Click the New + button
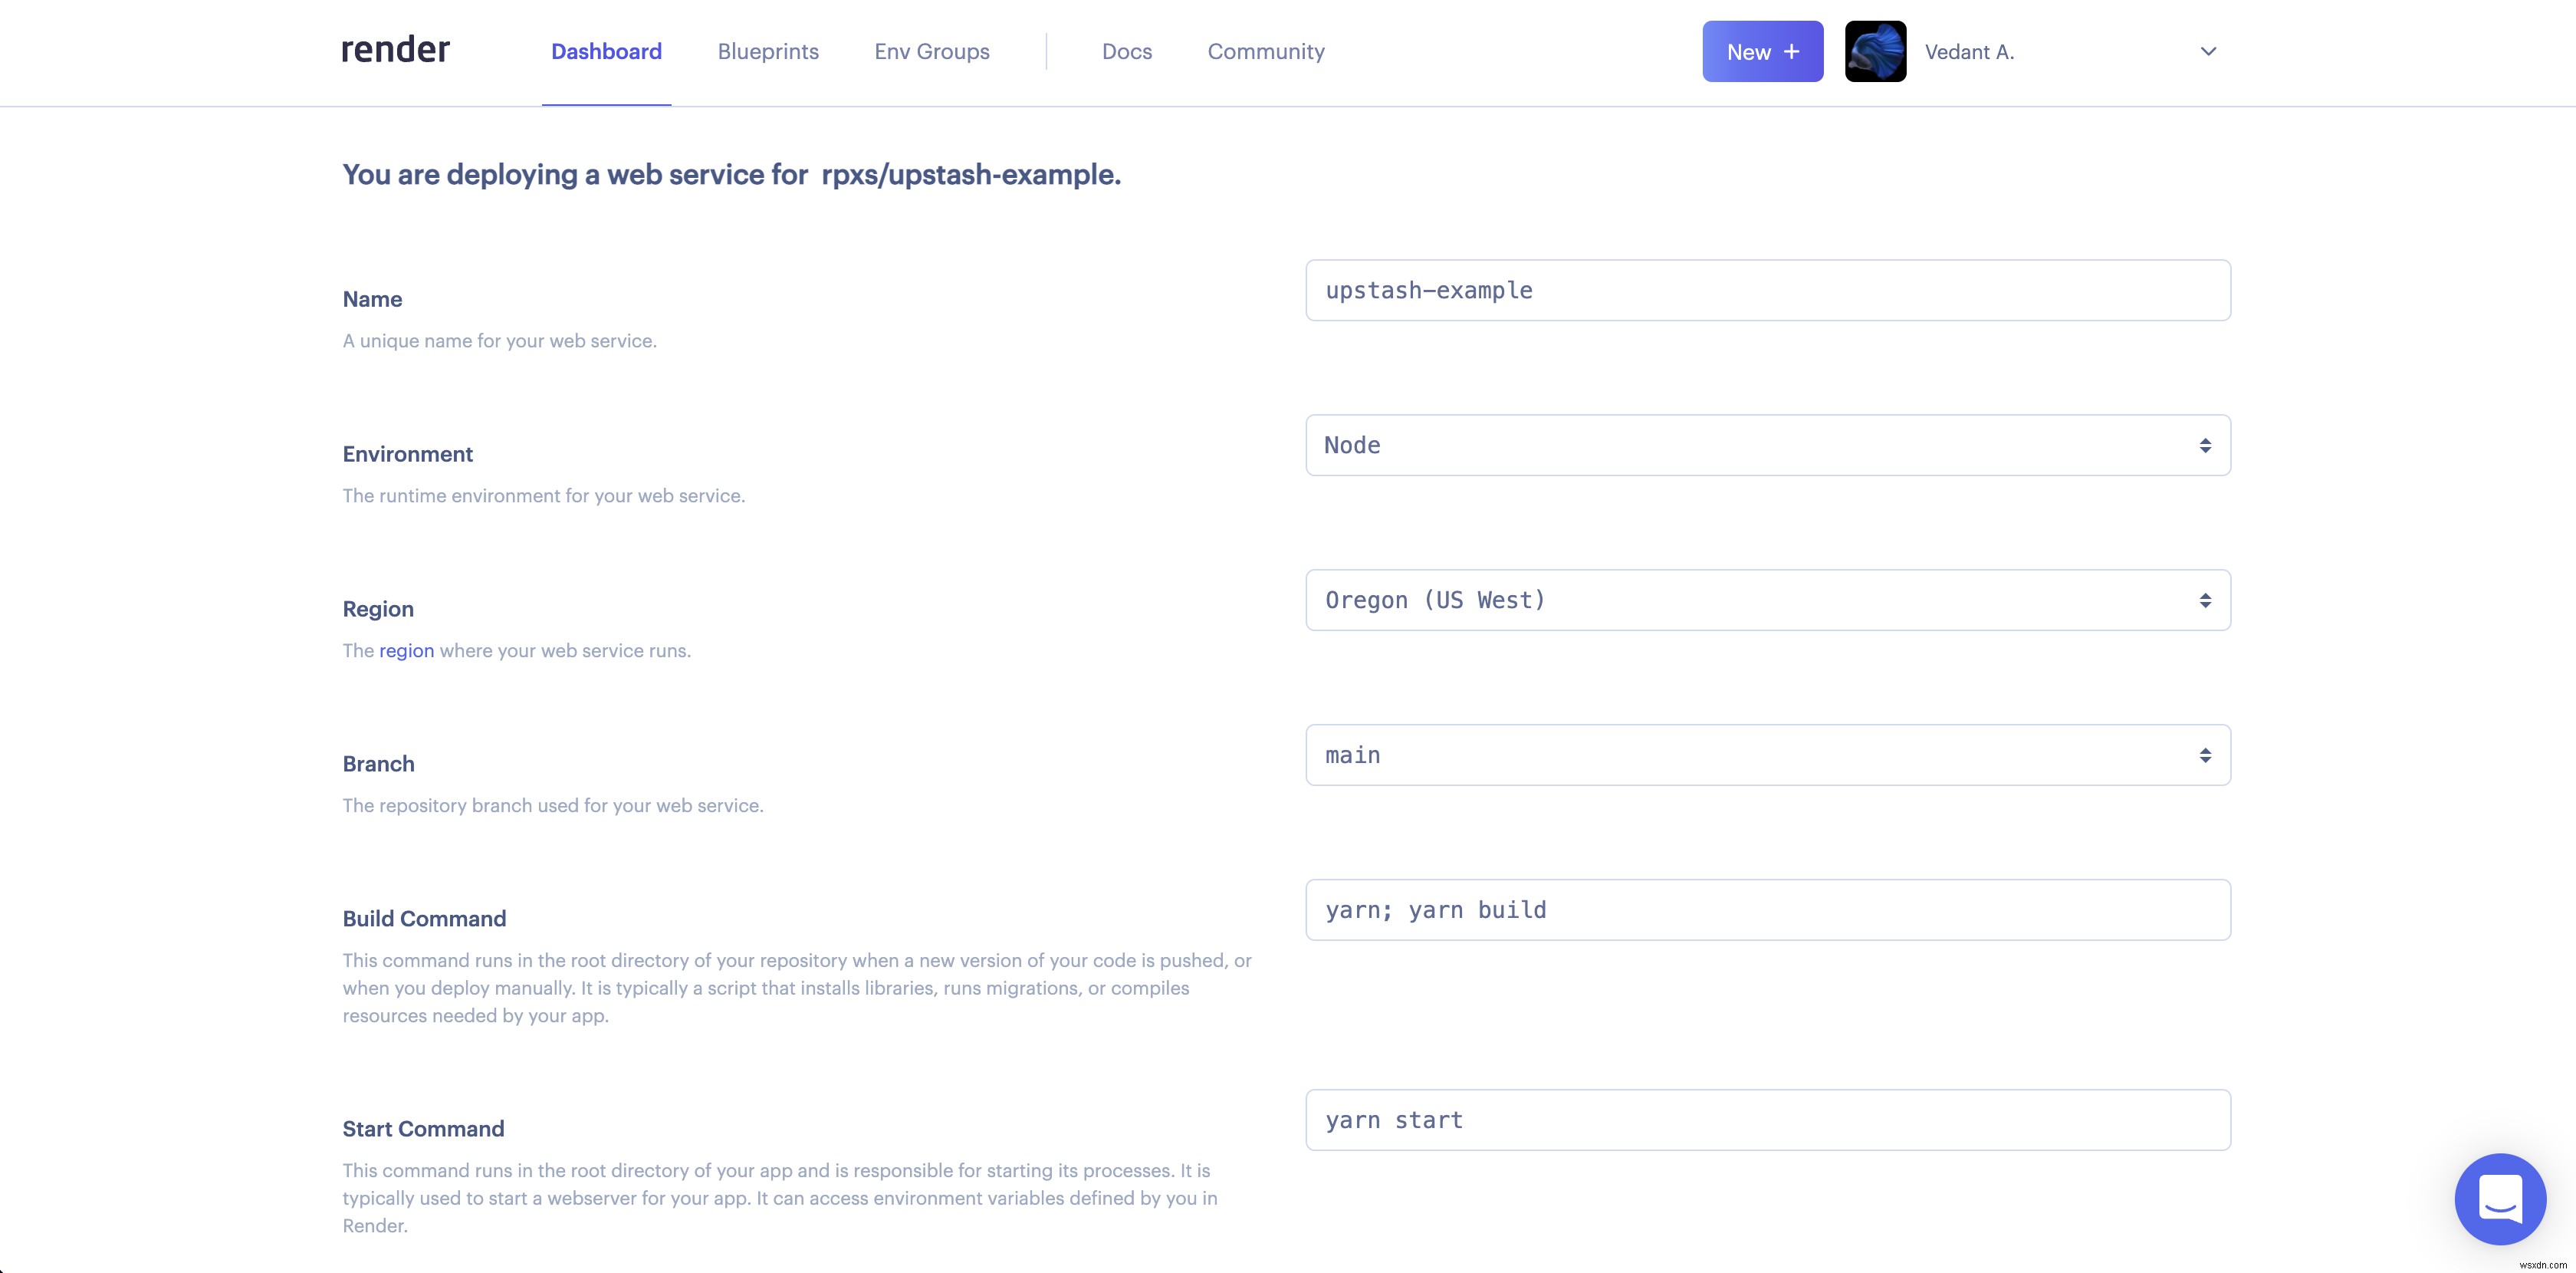The height and width of the screenshot is (1273, 2576). (x=1761, y=49)
